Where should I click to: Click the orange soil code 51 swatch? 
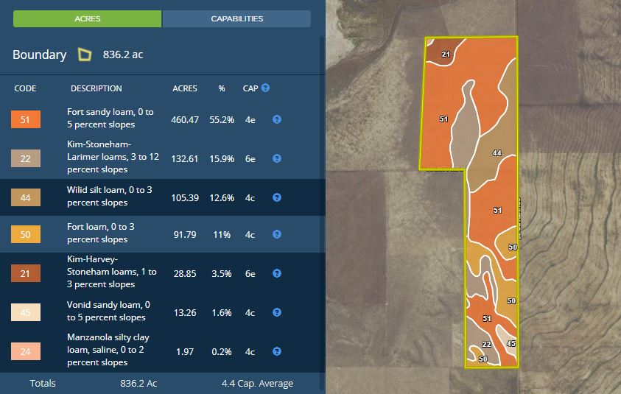[x=26, y=119]
